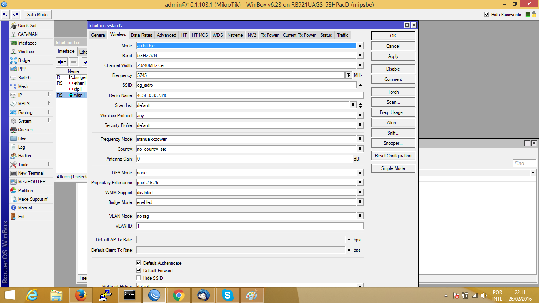The width and height of the screenshot is (539, 303).
Task: Click the blue plus Add button in Interface List
Action: (x=62, y=62)
